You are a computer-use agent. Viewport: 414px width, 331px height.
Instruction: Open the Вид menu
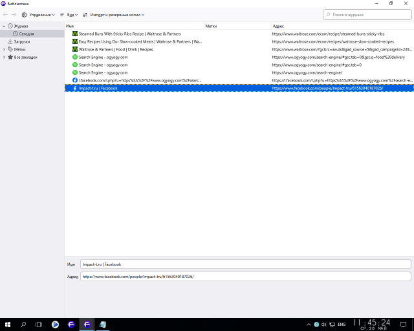[69, 15]
